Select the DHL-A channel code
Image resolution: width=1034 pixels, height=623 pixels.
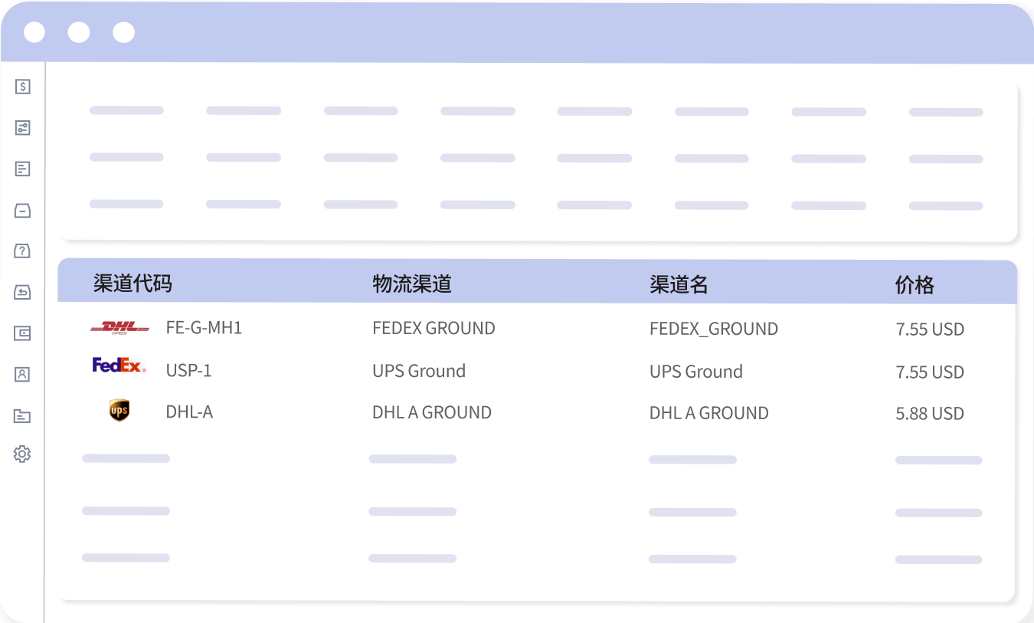(189, 412)
